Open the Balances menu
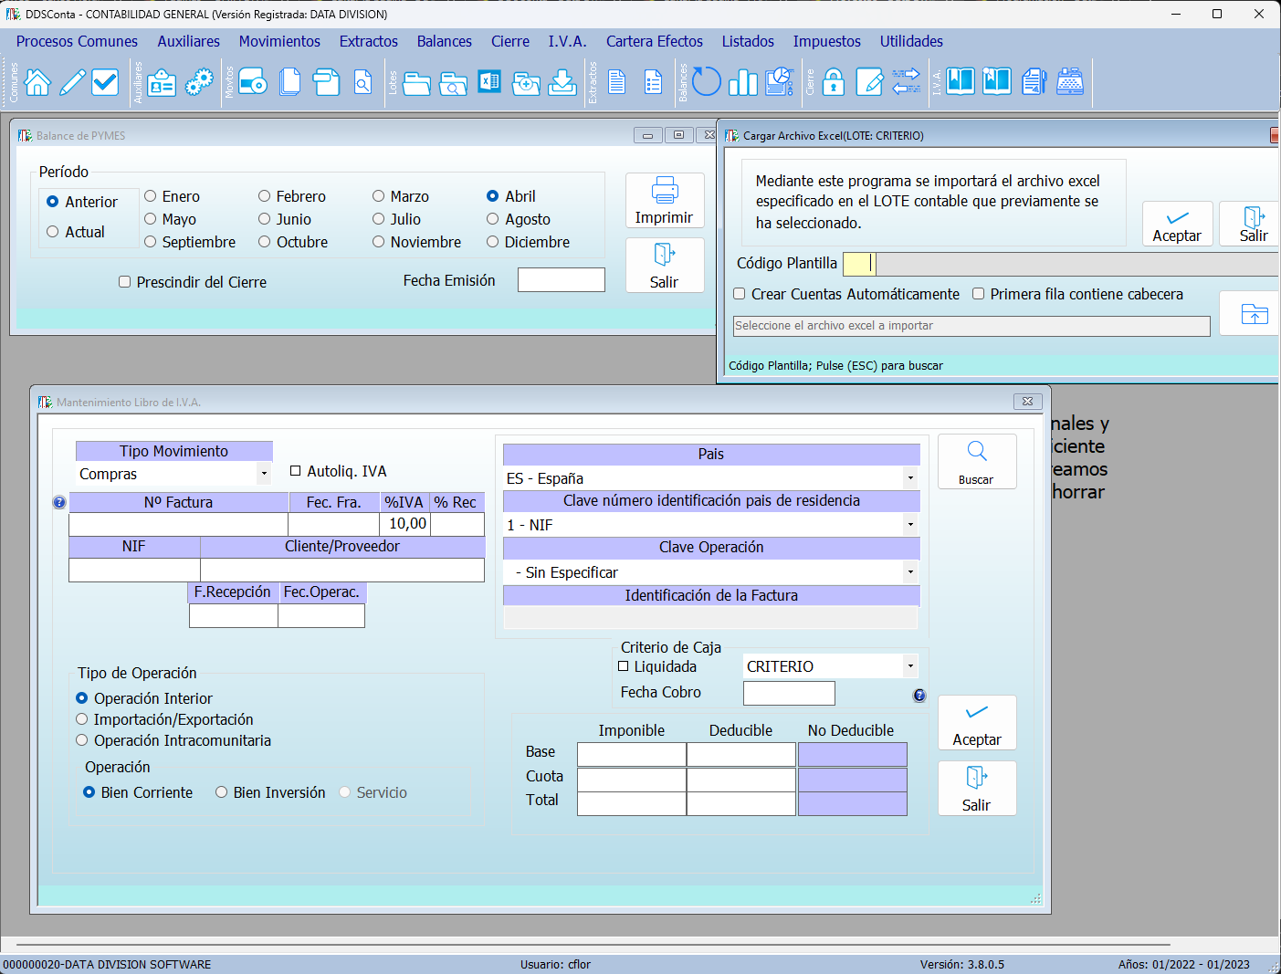Viewport: 1281px width, 974px height. click(x=445, y=41)
